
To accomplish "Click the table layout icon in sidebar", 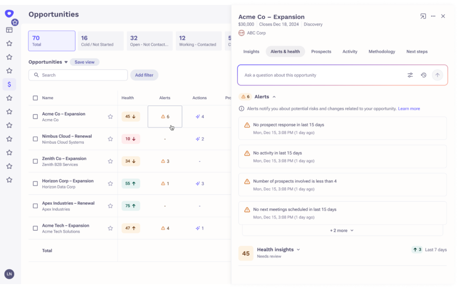I will 9,30.
